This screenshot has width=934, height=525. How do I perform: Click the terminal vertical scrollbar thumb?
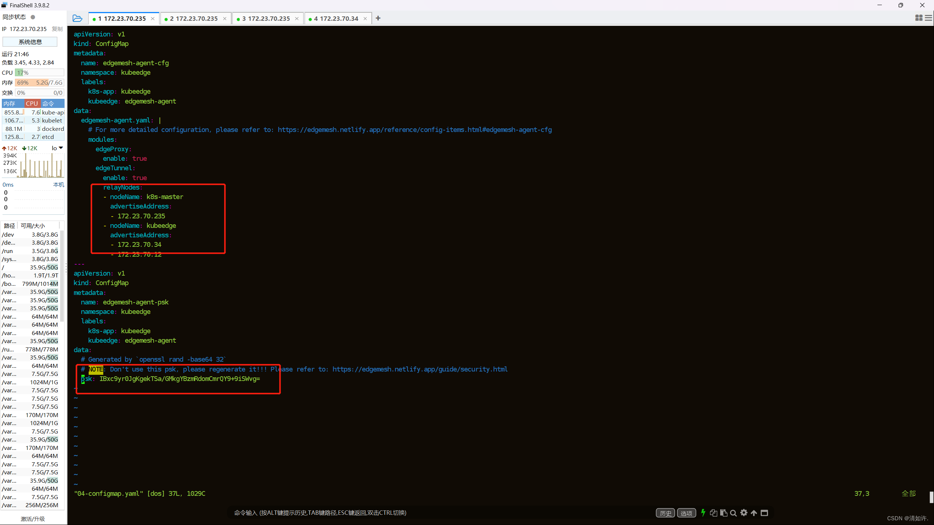pos(931,497)
